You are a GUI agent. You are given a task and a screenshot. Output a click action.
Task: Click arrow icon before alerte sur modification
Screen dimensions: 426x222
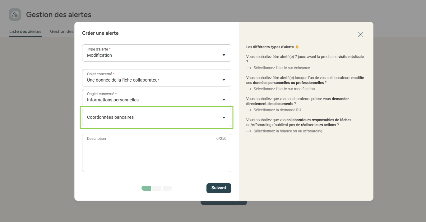pyautogui.click(x=249, y=89)
